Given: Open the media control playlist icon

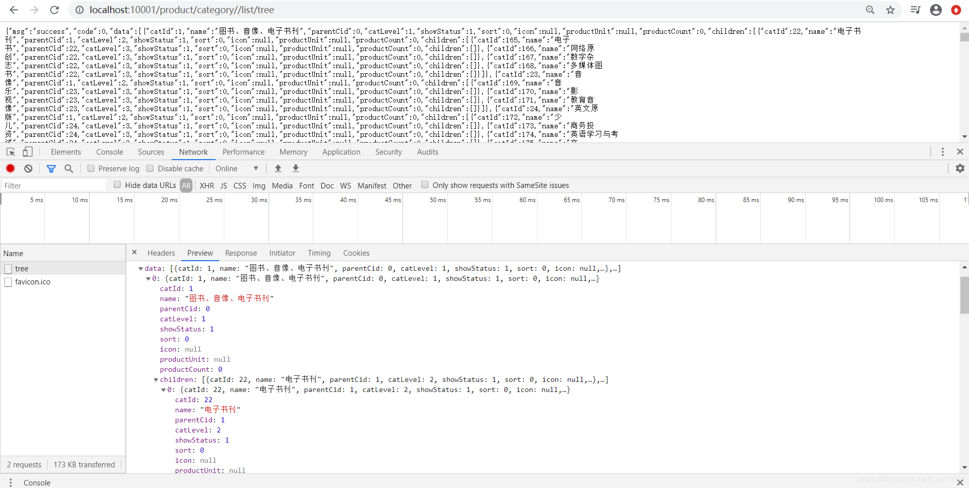Looking at the screenshot, I should click(915, 10).
